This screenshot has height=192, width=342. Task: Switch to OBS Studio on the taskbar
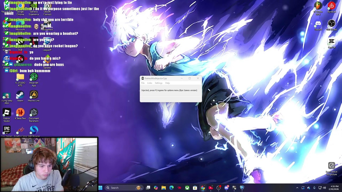point(219,188)
